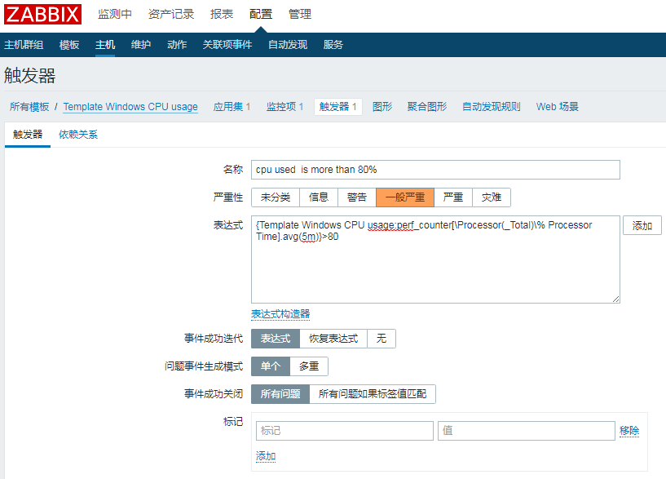Select 表达式 for 事件成功迭代

pos(276,339)
